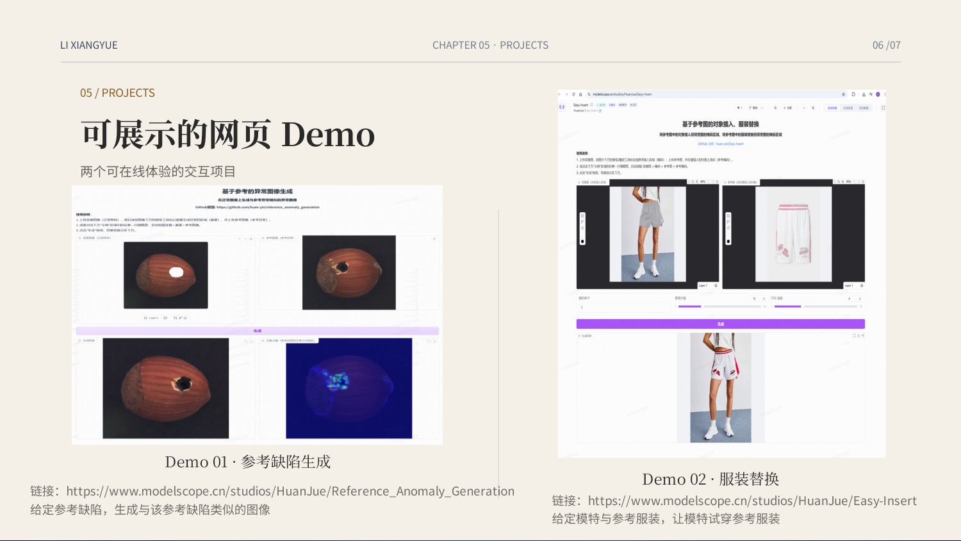Click the browser reload icon in Demo 02

tap(573, 94)
